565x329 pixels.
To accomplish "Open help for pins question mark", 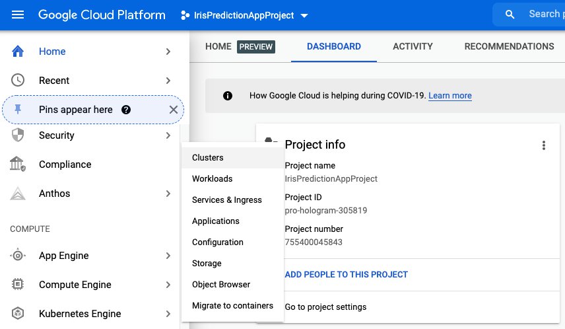I will pos(126,110).
